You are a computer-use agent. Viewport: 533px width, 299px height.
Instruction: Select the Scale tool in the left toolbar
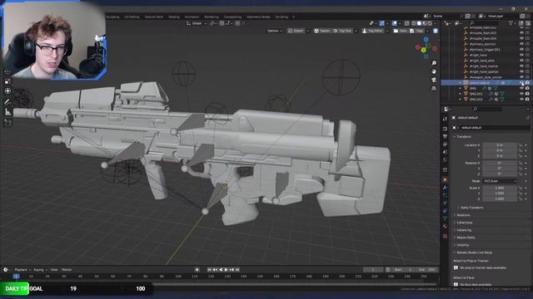coord(7,81)
